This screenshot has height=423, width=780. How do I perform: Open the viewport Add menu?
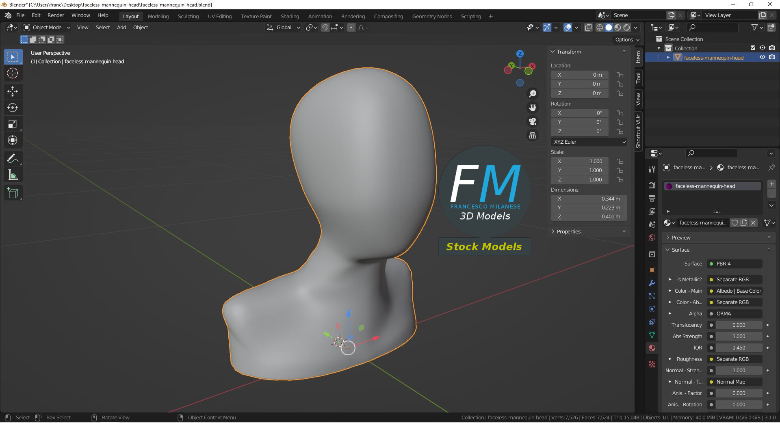pyautogui.click(x=121, y=28)
